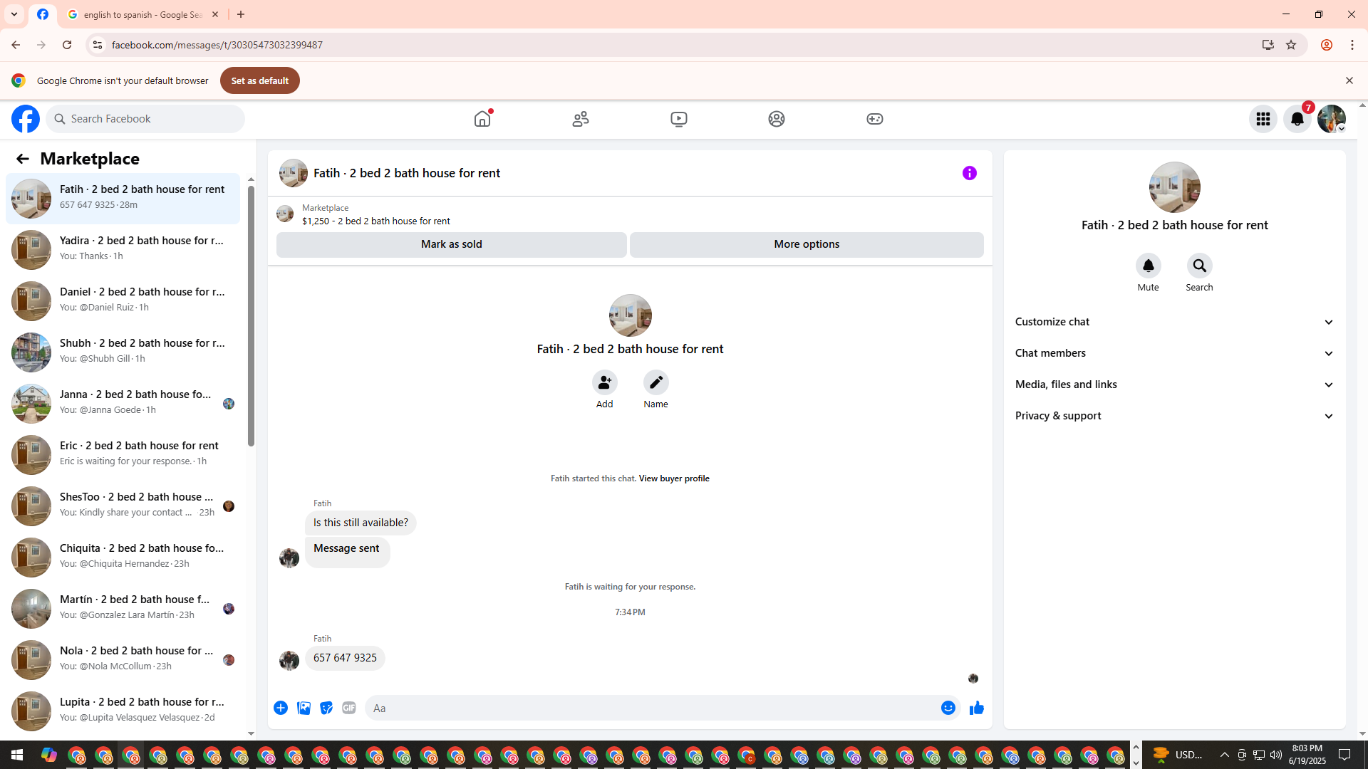1368x769 pixels.
Task: Focus the message text box
Action: [x=652, y=708]
